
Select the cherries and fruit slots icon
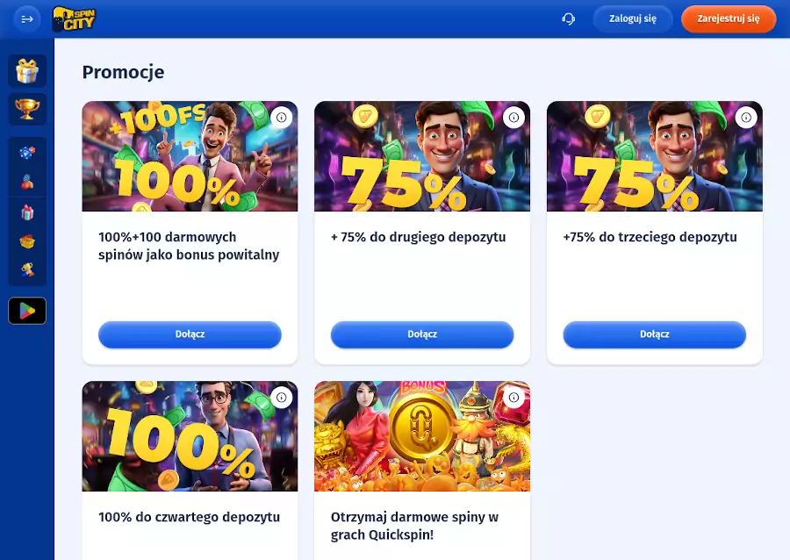[x=27, y=182]
